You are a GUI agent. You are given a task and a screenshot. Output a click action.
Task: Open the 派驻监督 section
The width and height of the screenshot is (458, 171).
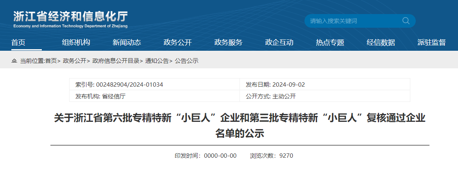(431, 43)
